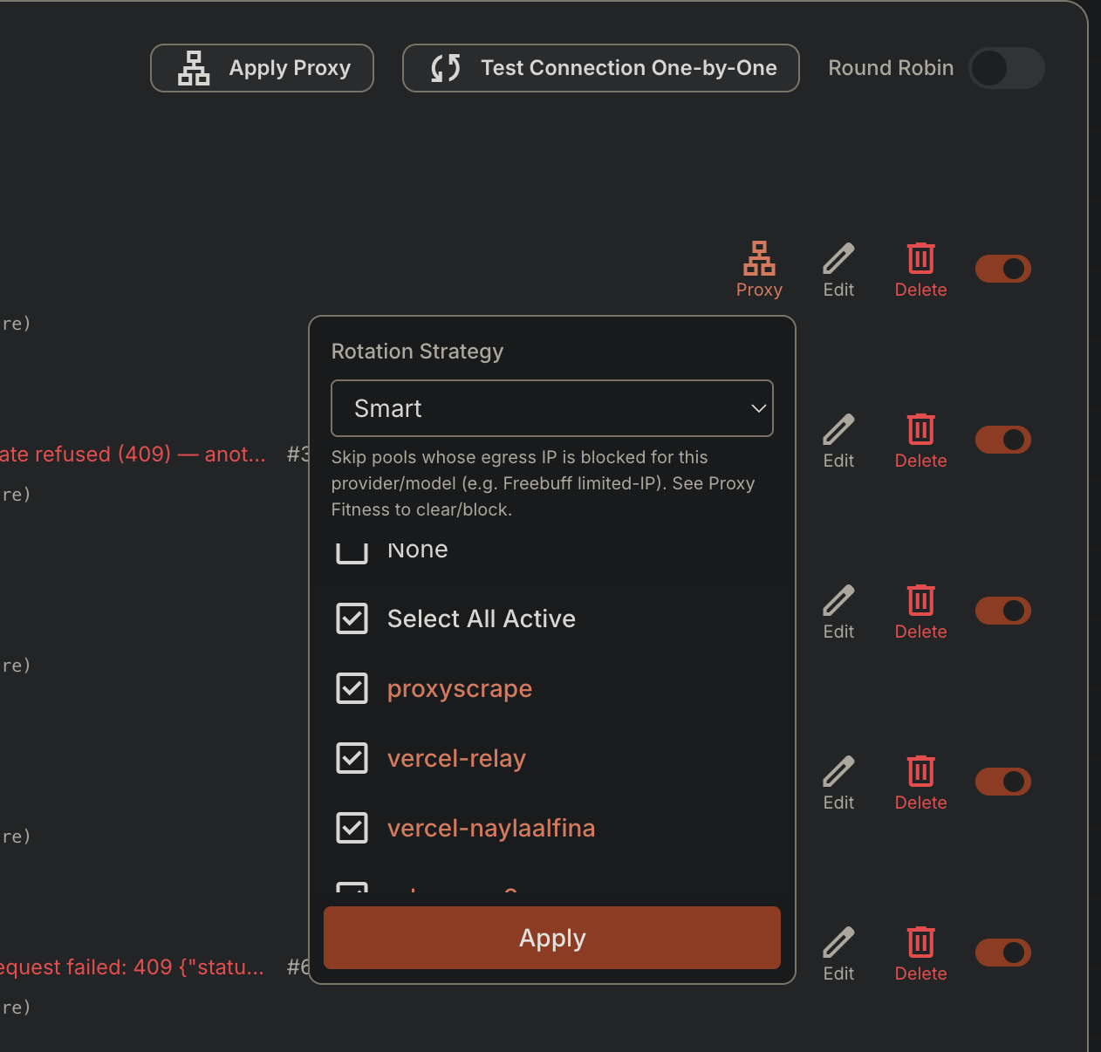Click Test Connection One-by-One

pyautogui.click(x=601, y=68)
